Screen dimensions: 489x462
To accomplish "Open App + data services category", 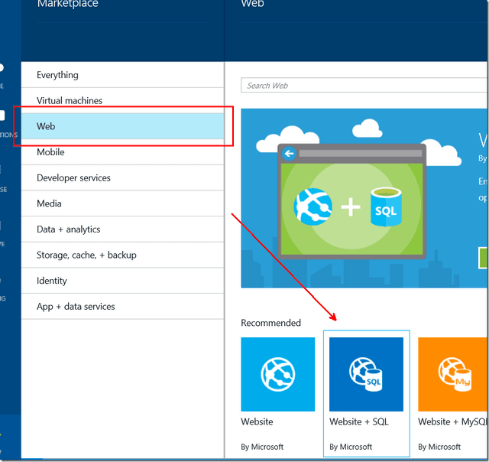I will tap(122, 307).
